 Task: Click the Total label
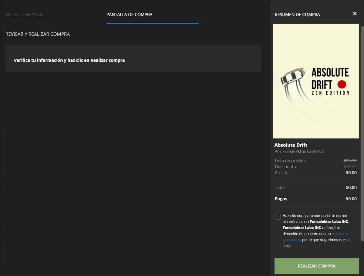point(280,188)
